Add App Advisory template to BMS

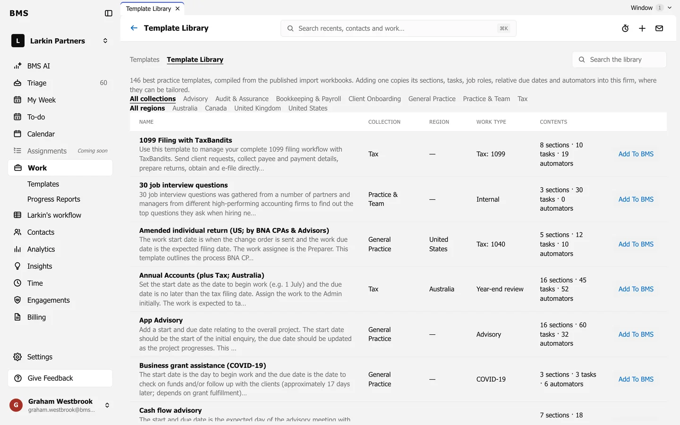point(636,334)
